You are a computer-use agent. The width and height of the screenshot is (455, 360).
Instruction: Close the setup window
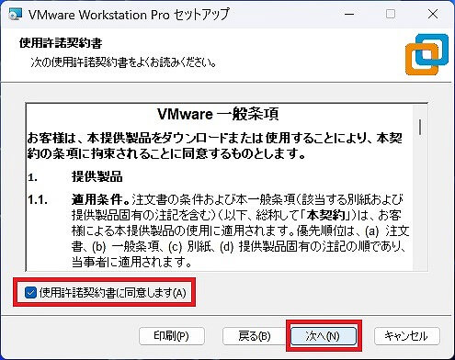click(433, 14)
